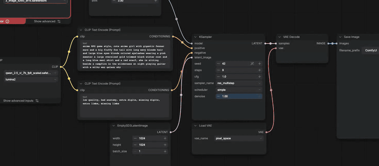Click midpoint dot on LATENT to samples link
379x166 pixels.
click(x=271, y=43)
